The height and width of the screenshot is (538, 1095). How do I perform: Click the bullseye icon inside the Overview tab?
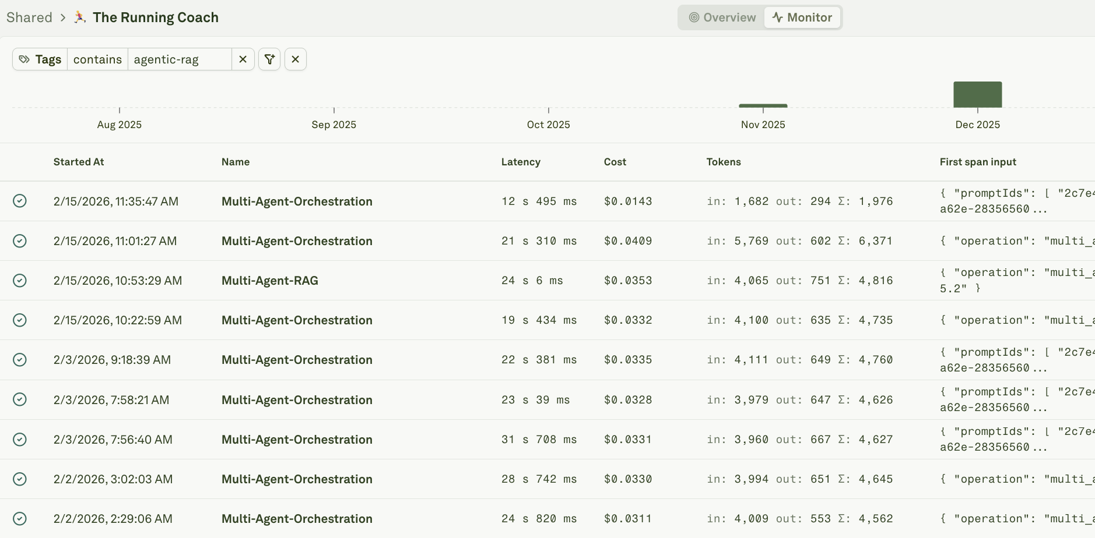click(x=694, y=17)
